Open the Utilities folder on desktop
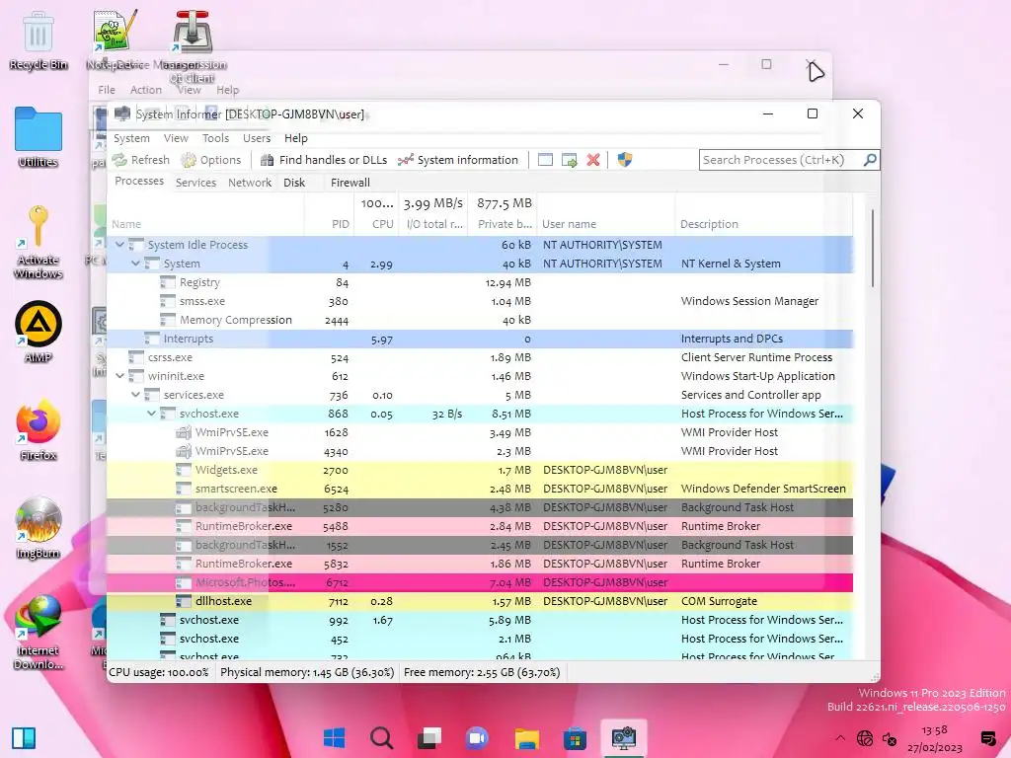Viewport: 1011px width, 758px height. click(x=39, y=137)
